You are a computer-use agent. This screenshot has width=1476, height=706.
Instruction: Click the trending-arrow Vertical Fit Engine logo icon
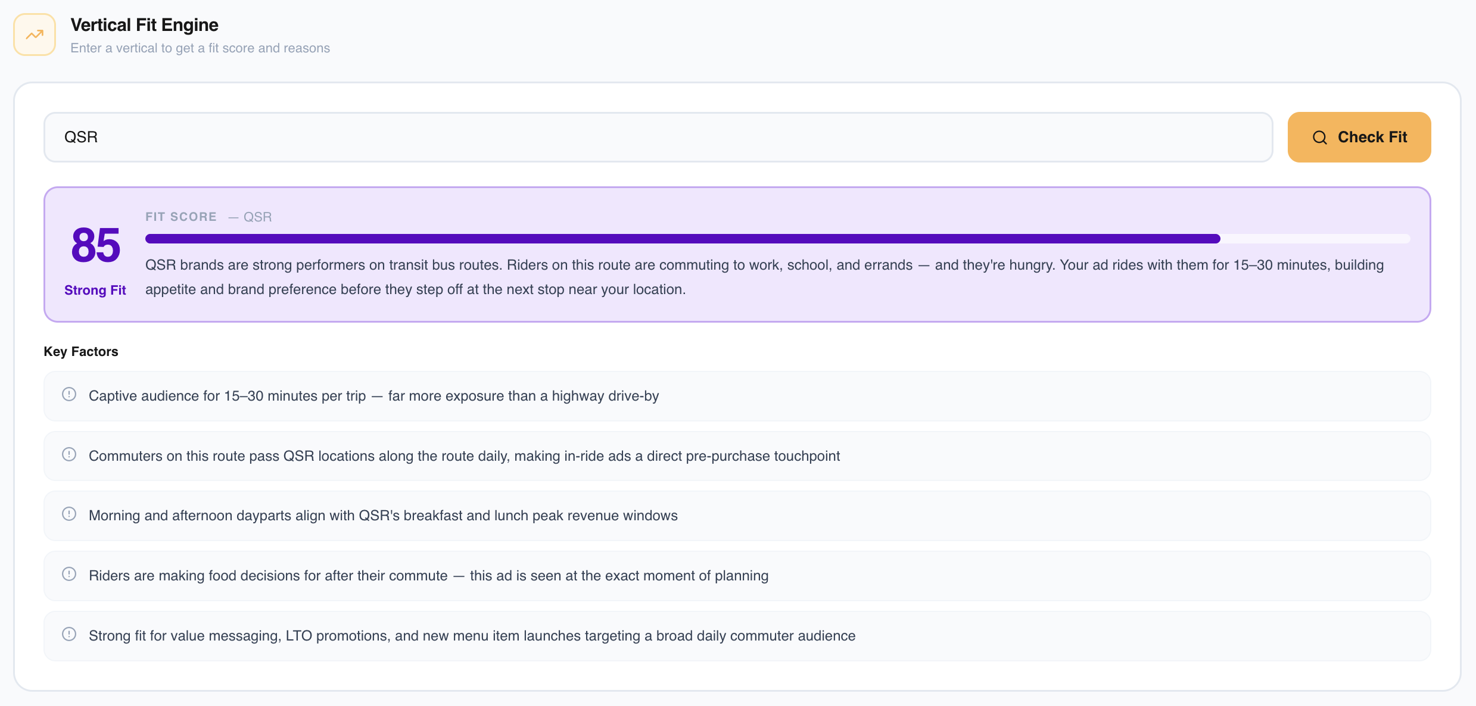(x=35, y=35)
